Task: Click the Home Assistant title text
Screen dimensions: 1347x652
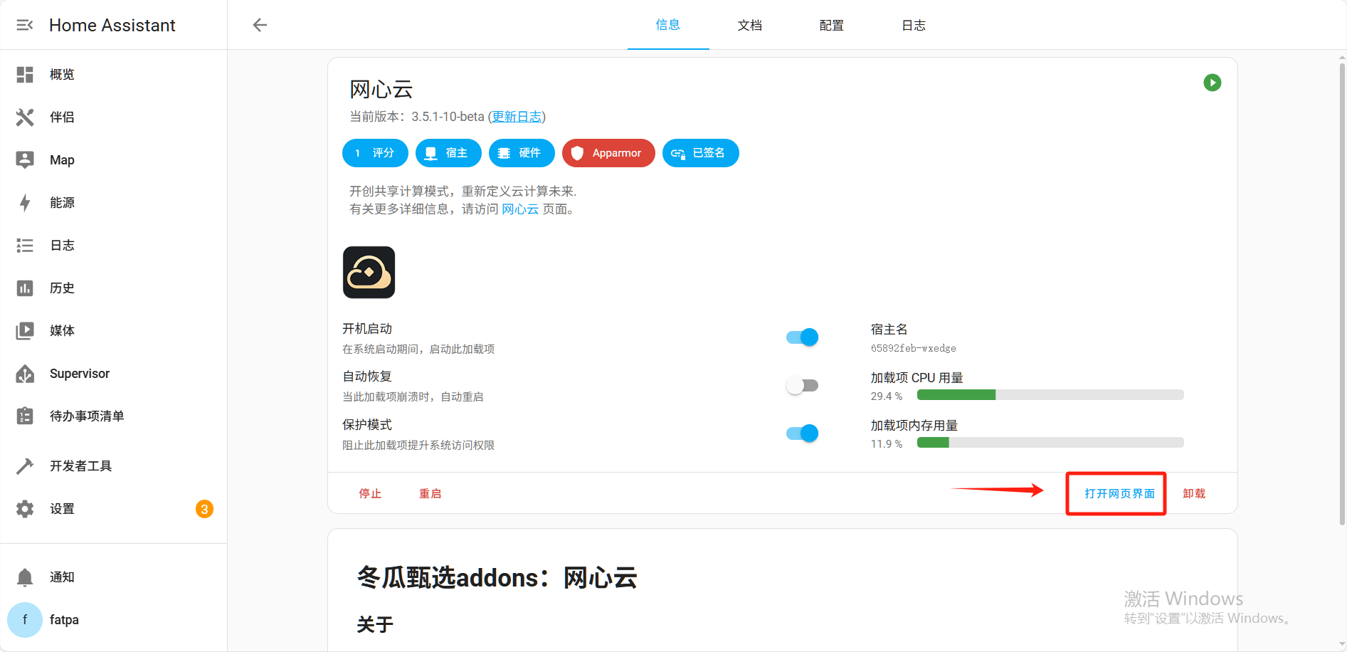Action: click(112, 26)
